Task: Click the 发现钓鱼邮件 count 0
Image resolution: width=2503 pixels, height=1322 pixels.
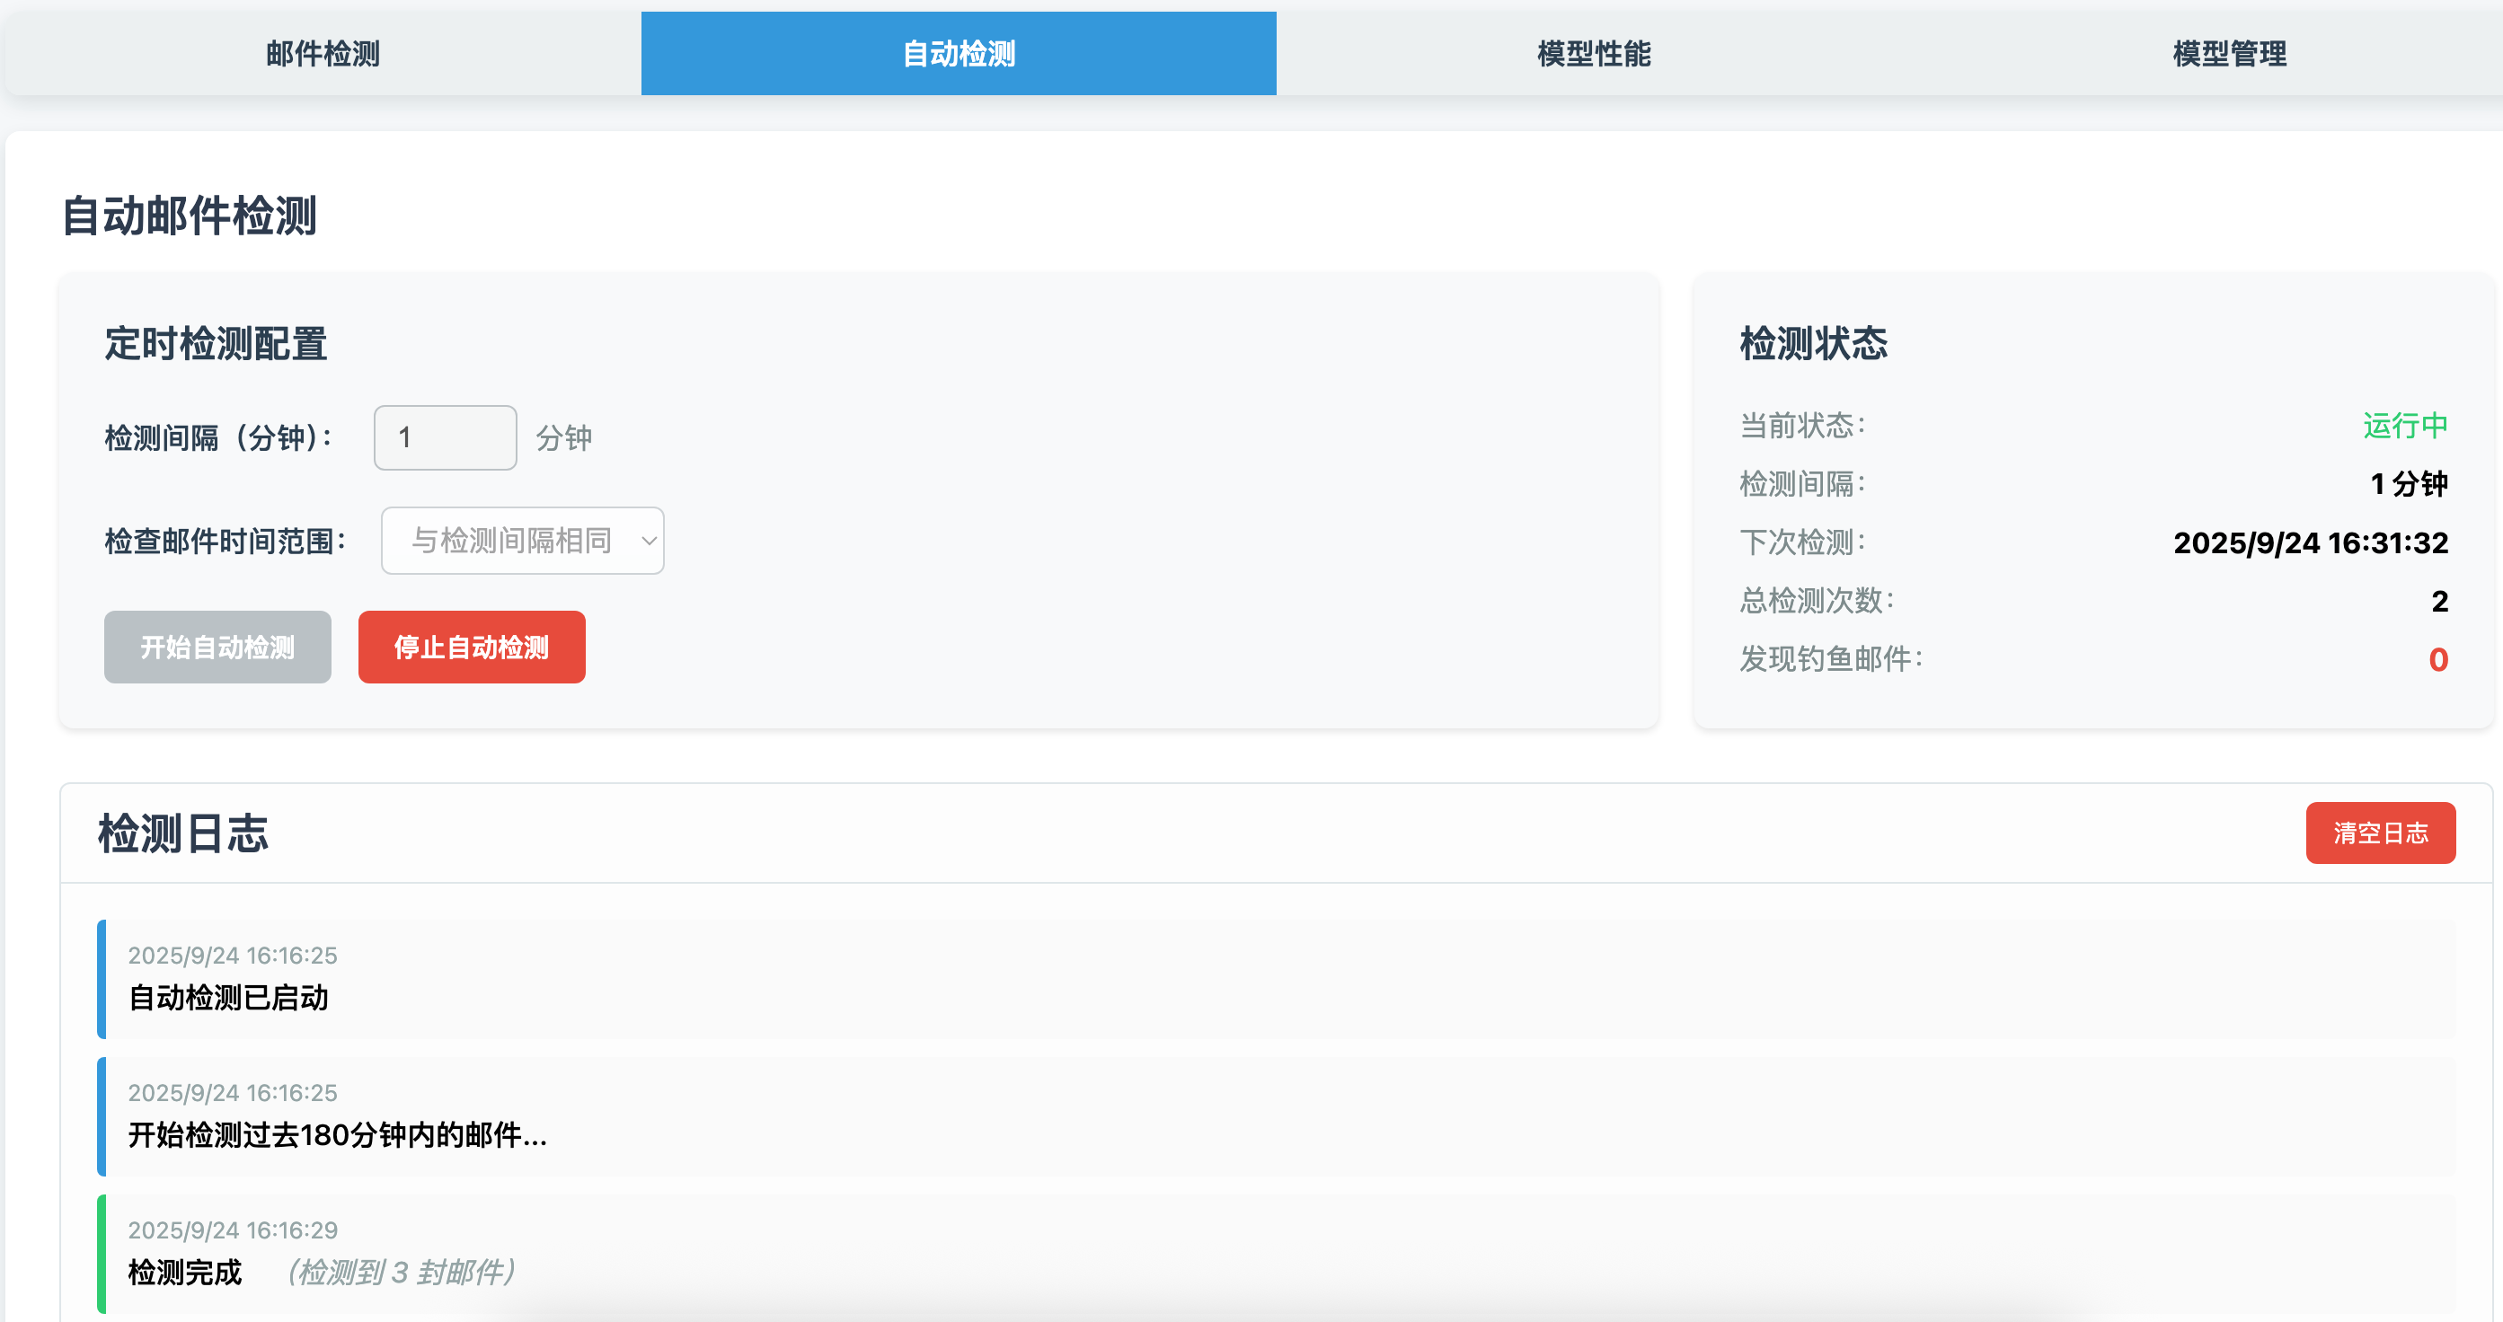Action: (2439, 659)
